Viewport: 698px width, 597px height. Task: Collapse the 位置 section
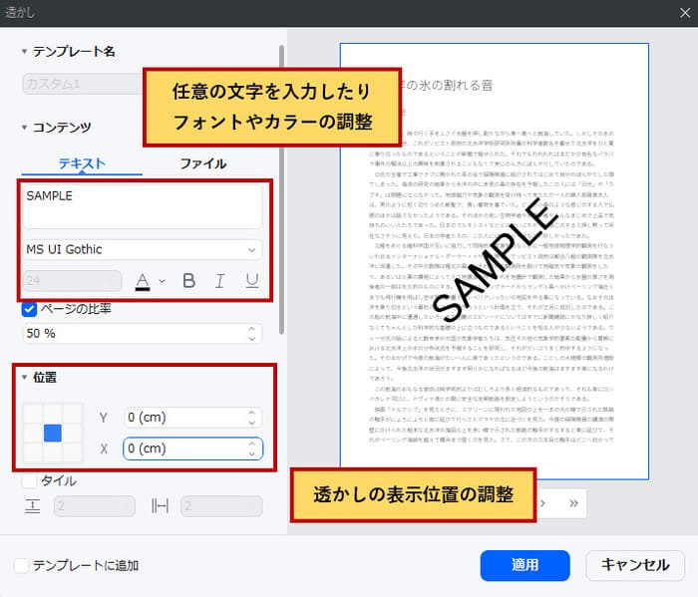pos(25,378)
